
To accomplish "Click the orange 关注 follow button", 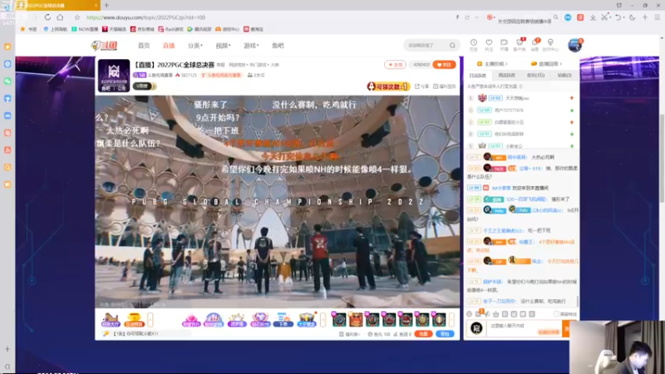I will click(444, 65).
